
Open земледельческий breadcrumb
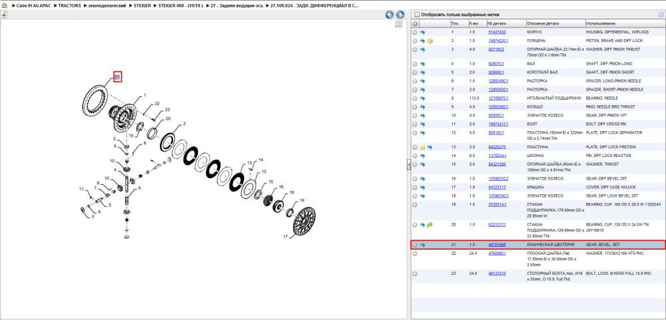coord(107,7)
